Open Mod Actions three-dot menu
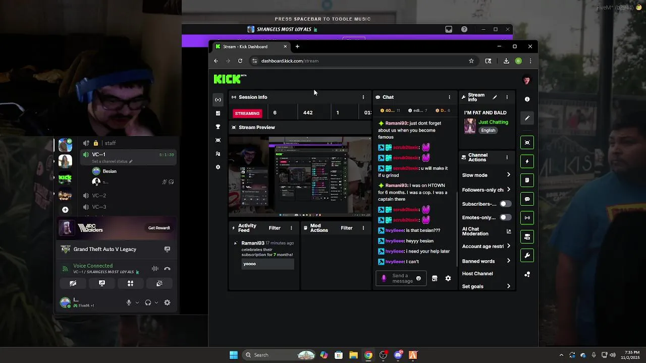Screen dimensions: 646x363 click(x=363, y=228)
